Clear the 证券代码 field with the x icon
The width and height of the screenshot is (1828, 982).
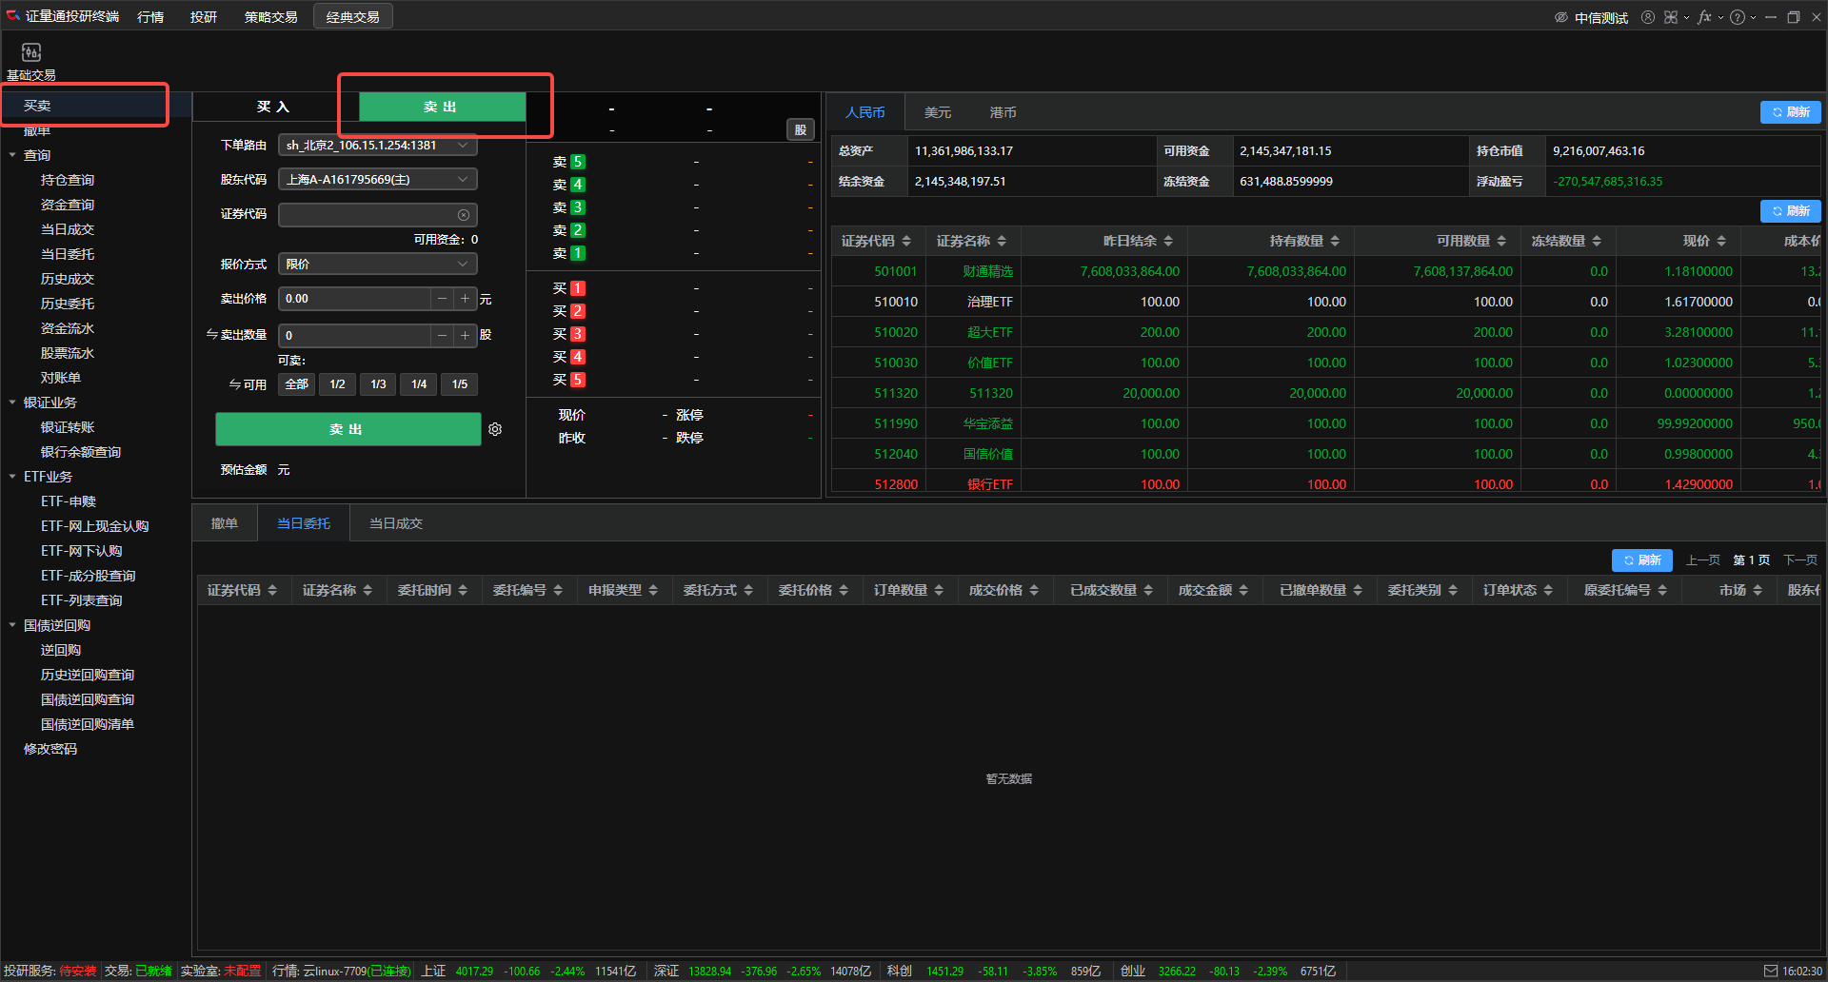click(x=464, y=215)
